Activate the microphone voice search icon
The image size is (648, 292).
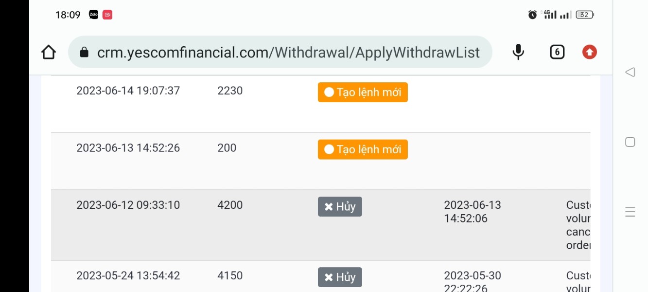(518, 52)
